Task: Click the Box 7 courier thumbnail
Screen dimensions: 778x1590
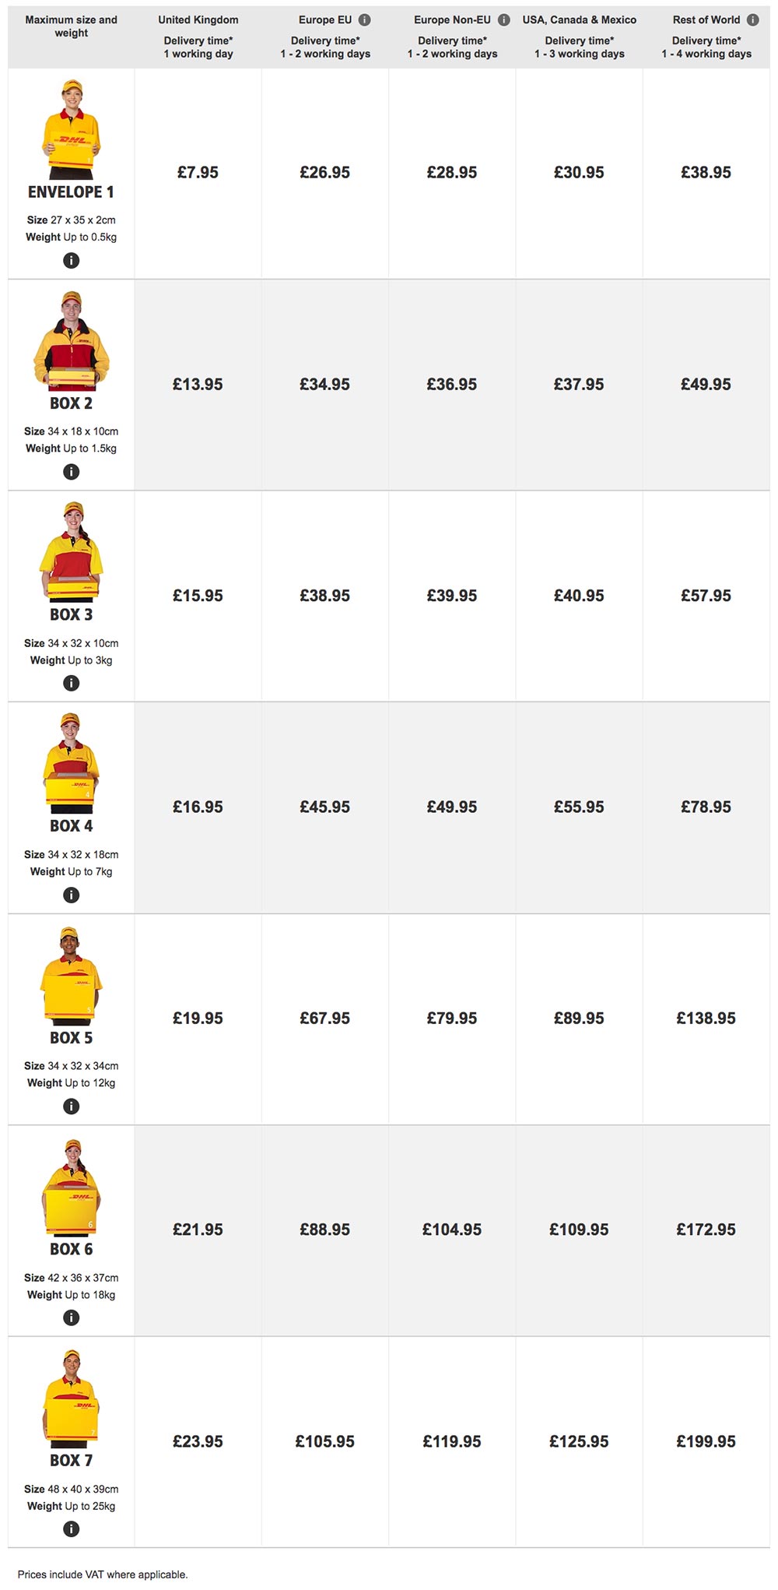Action: coord(71,1398)
